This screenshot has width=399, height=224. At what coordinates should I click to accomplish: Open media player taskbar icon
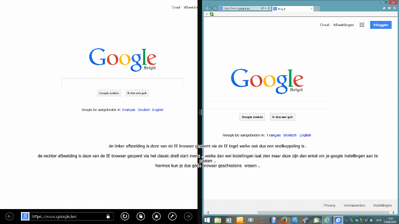click(x=228, y=220)
